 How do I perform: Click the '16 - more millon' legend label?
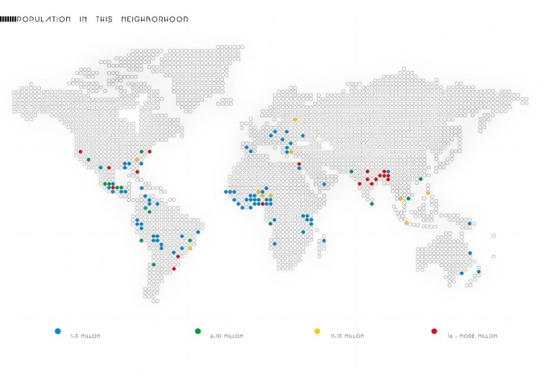(x=472, y=336)
